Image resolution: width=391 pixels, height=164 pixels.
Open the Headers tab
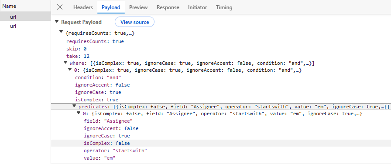pos(83,7)
